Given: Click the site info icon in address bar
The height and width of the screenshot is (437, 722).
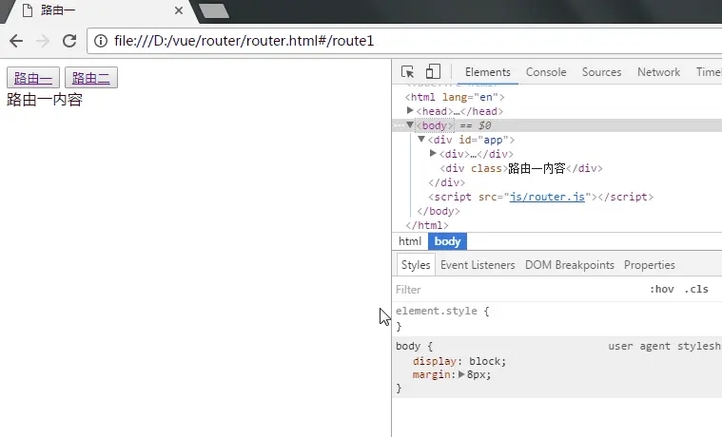Looking at the screenshot, I should click(101, 41).
